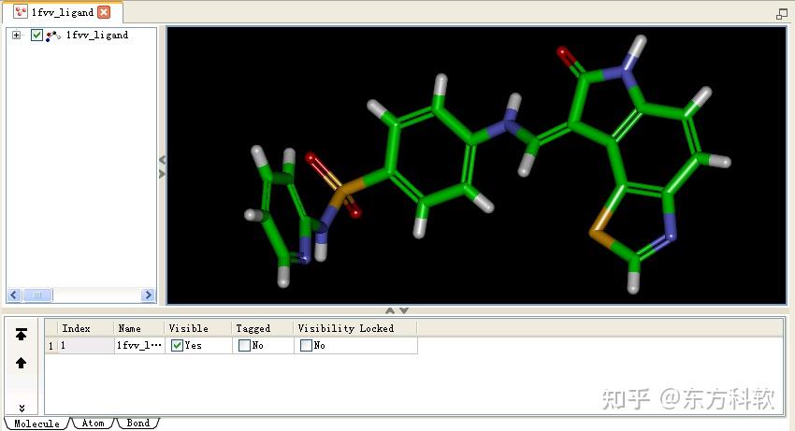
Task: Expand the 1fvv_ligand tree node
Action: point(16,35)
